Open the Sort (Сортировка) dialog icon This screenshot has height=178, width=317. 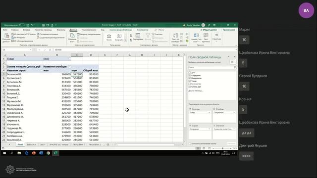[x=138, y=36]
